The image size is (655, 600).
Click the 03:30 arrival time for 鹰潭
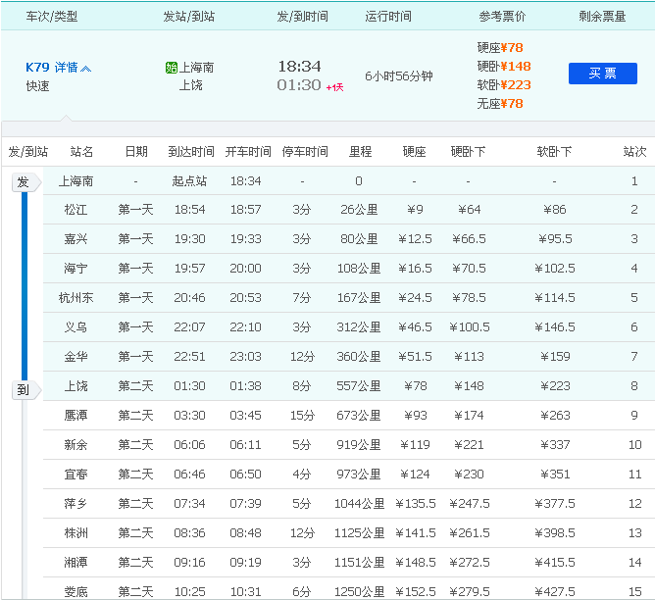tap(189, 415)
